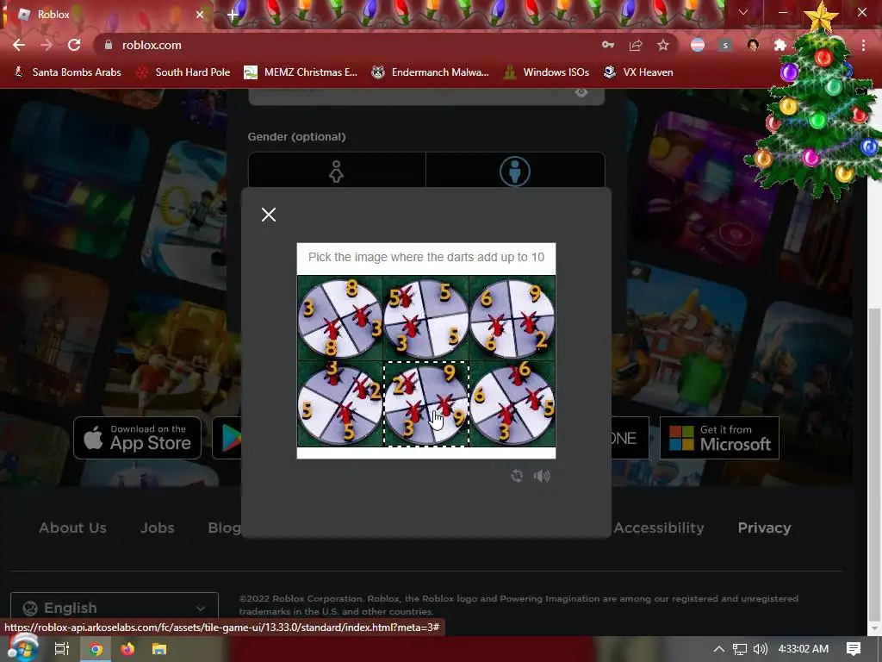Minimize the Chrome window
This screenshot has height=662, width=882.
click(x=782, y=12)
